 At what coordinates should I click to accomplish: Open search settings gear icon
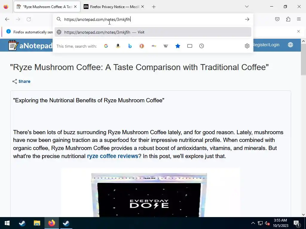[247, 46]
